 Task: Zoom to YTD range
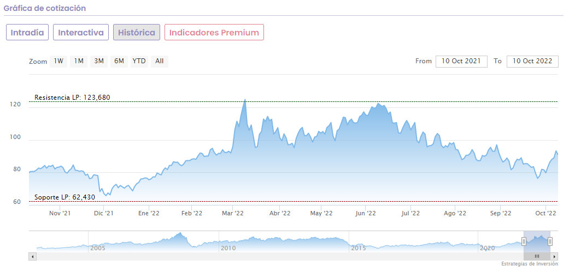(139, 61)
